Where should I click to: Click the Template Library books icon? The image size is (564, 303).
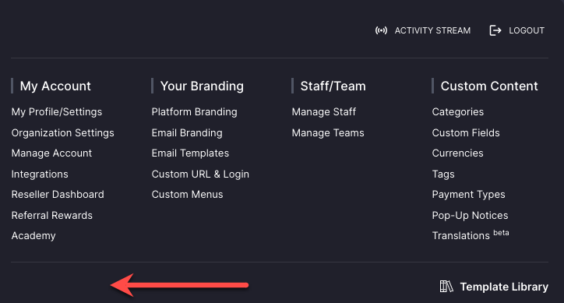tap(446, 287)
